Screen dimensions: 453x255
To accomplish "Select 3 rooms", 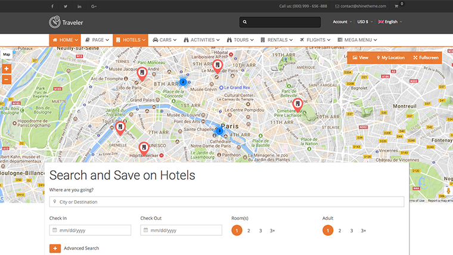I will (x=260, y=231).
